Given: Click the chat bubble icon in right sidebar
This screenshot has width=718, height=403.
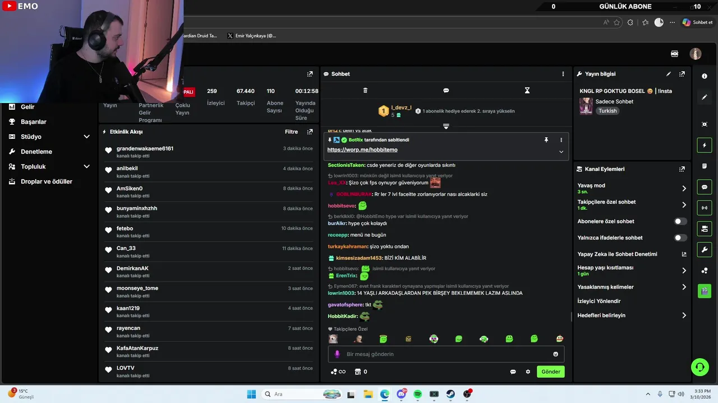Looking at the screenshot, I should click(705, 187).
